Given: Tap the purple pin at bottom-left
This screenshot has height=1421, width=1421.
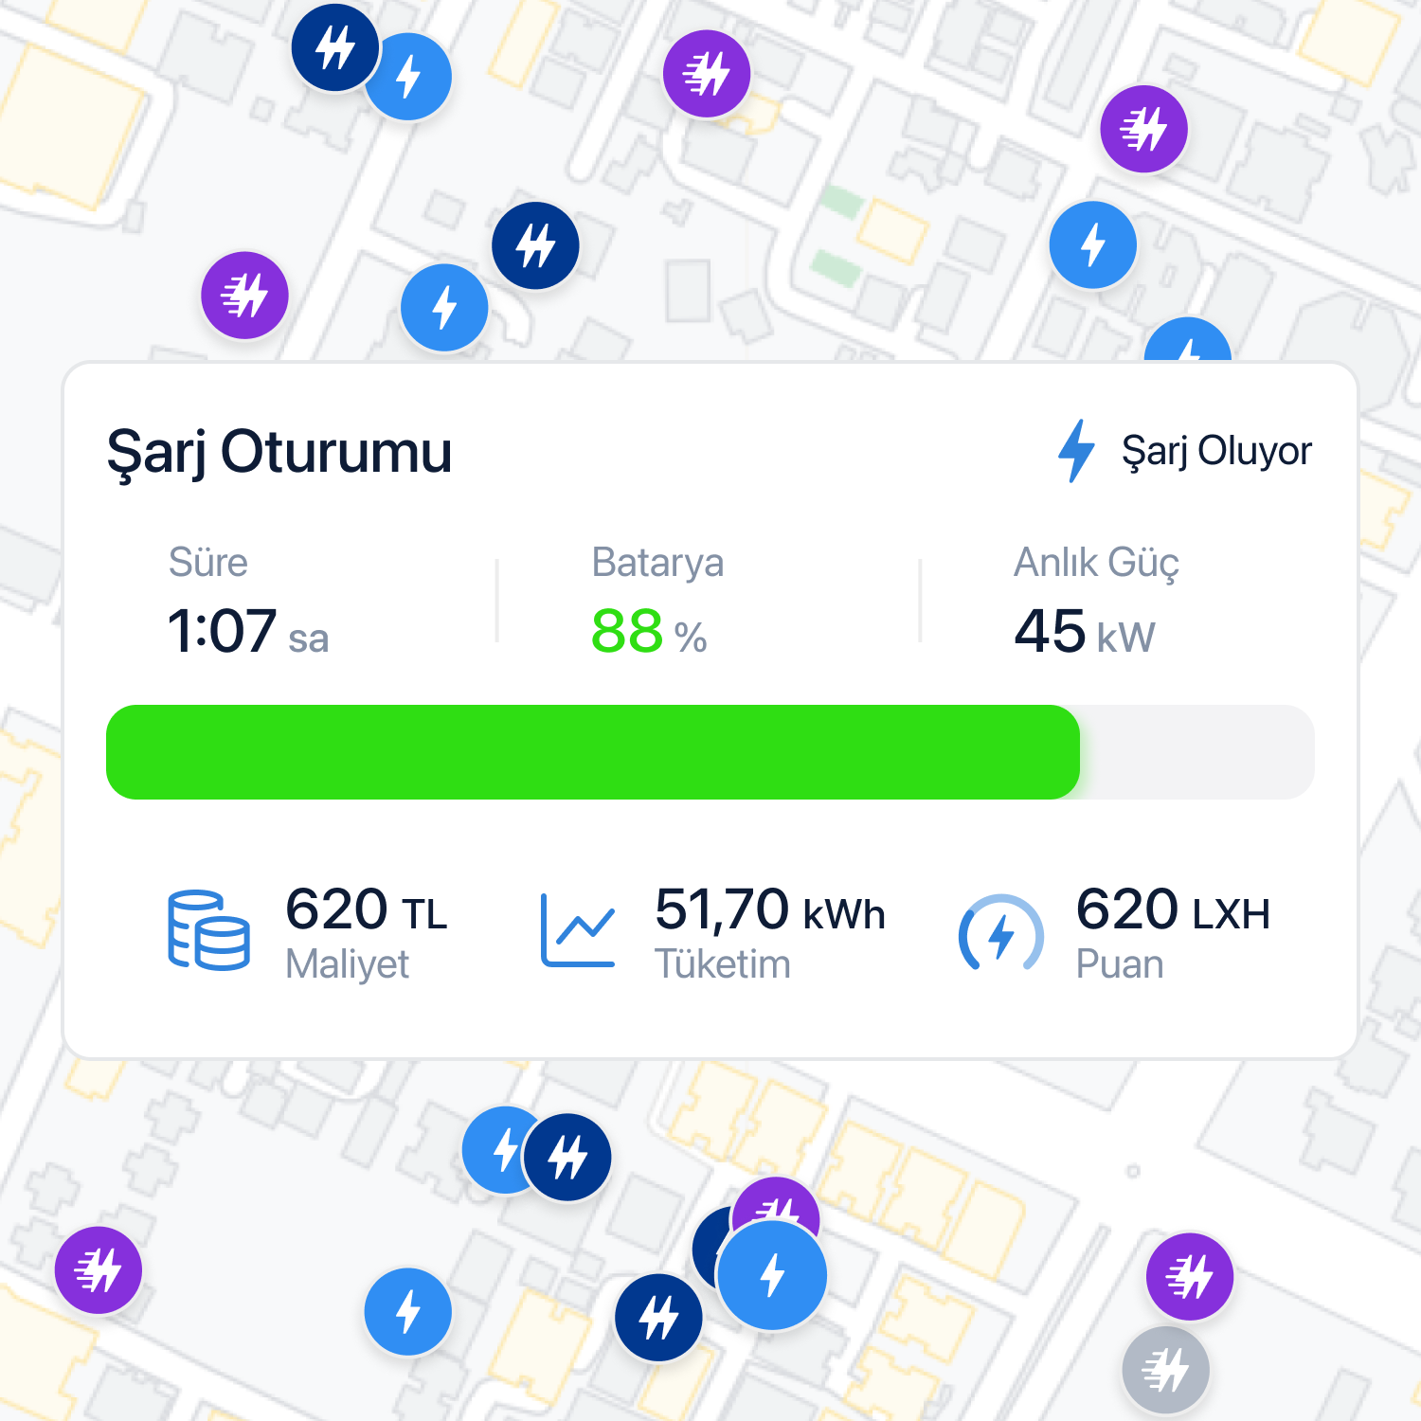Looking at the screenshot, I should coord(99,1270).
